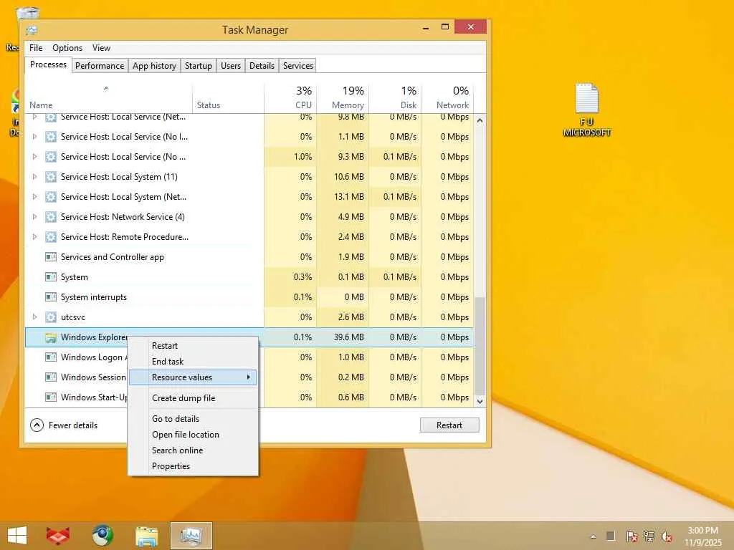Select Open file location

[193, 435]
